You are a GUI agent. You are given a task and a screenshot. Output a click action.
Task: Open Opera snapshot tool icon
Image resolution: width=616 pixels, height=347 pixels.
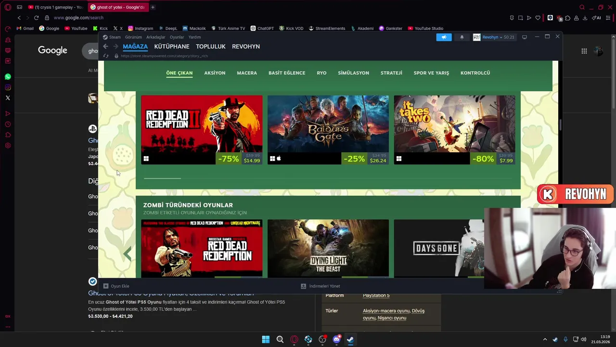(520, 18)
